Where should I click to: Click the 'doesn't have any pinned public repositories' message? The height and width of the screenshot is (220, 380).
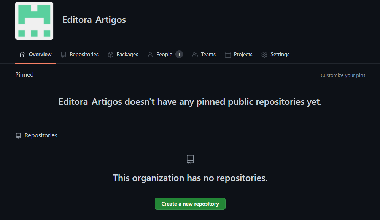(190, 102)
